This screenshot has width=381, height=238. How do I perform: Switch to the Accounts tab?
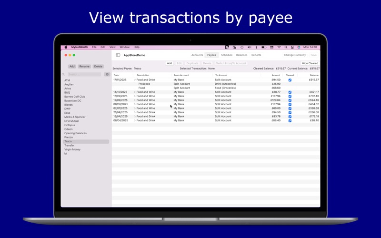pos(197,55)
